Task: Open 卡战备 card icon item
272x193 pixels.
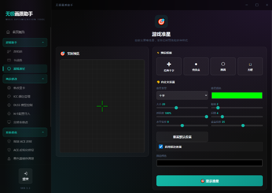Action: [9, 60]
